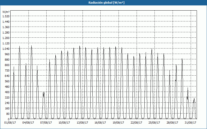Pick the 400 y-axis label
The image size is (207, 129).
click(x=7, y=92)
